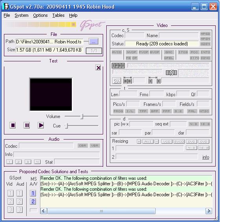Click the S240 indicator

[205, 58]
